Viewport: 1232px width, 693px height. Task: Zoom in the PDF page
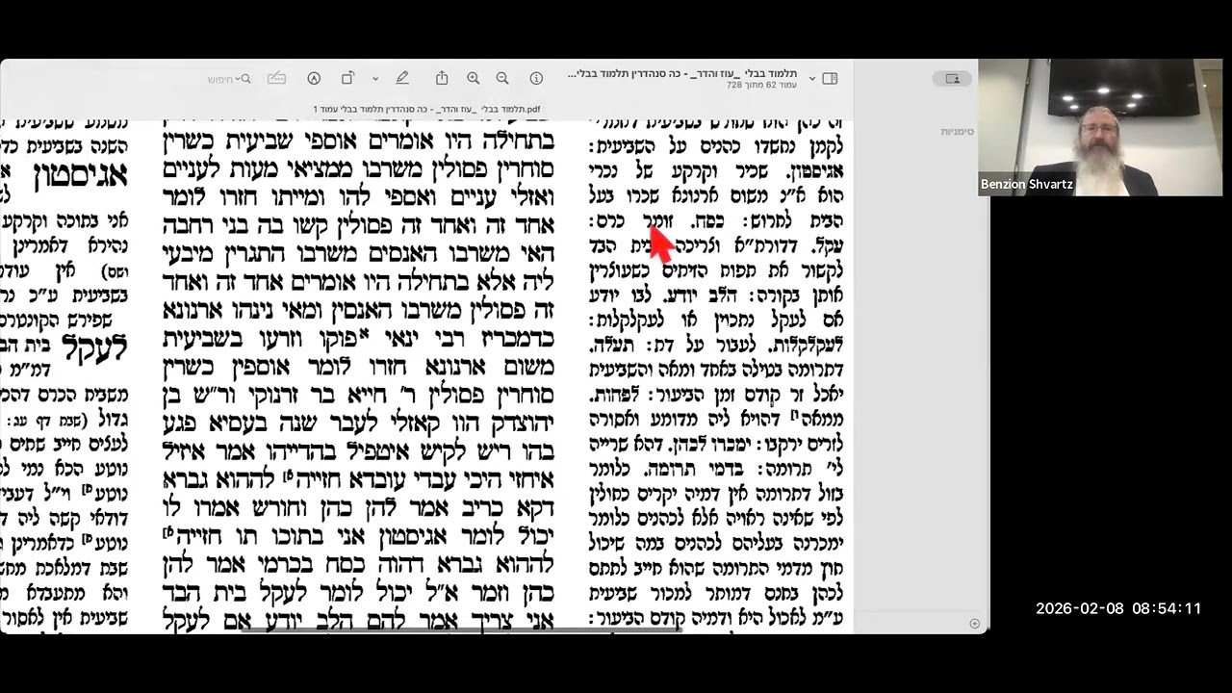click(473, 78)
